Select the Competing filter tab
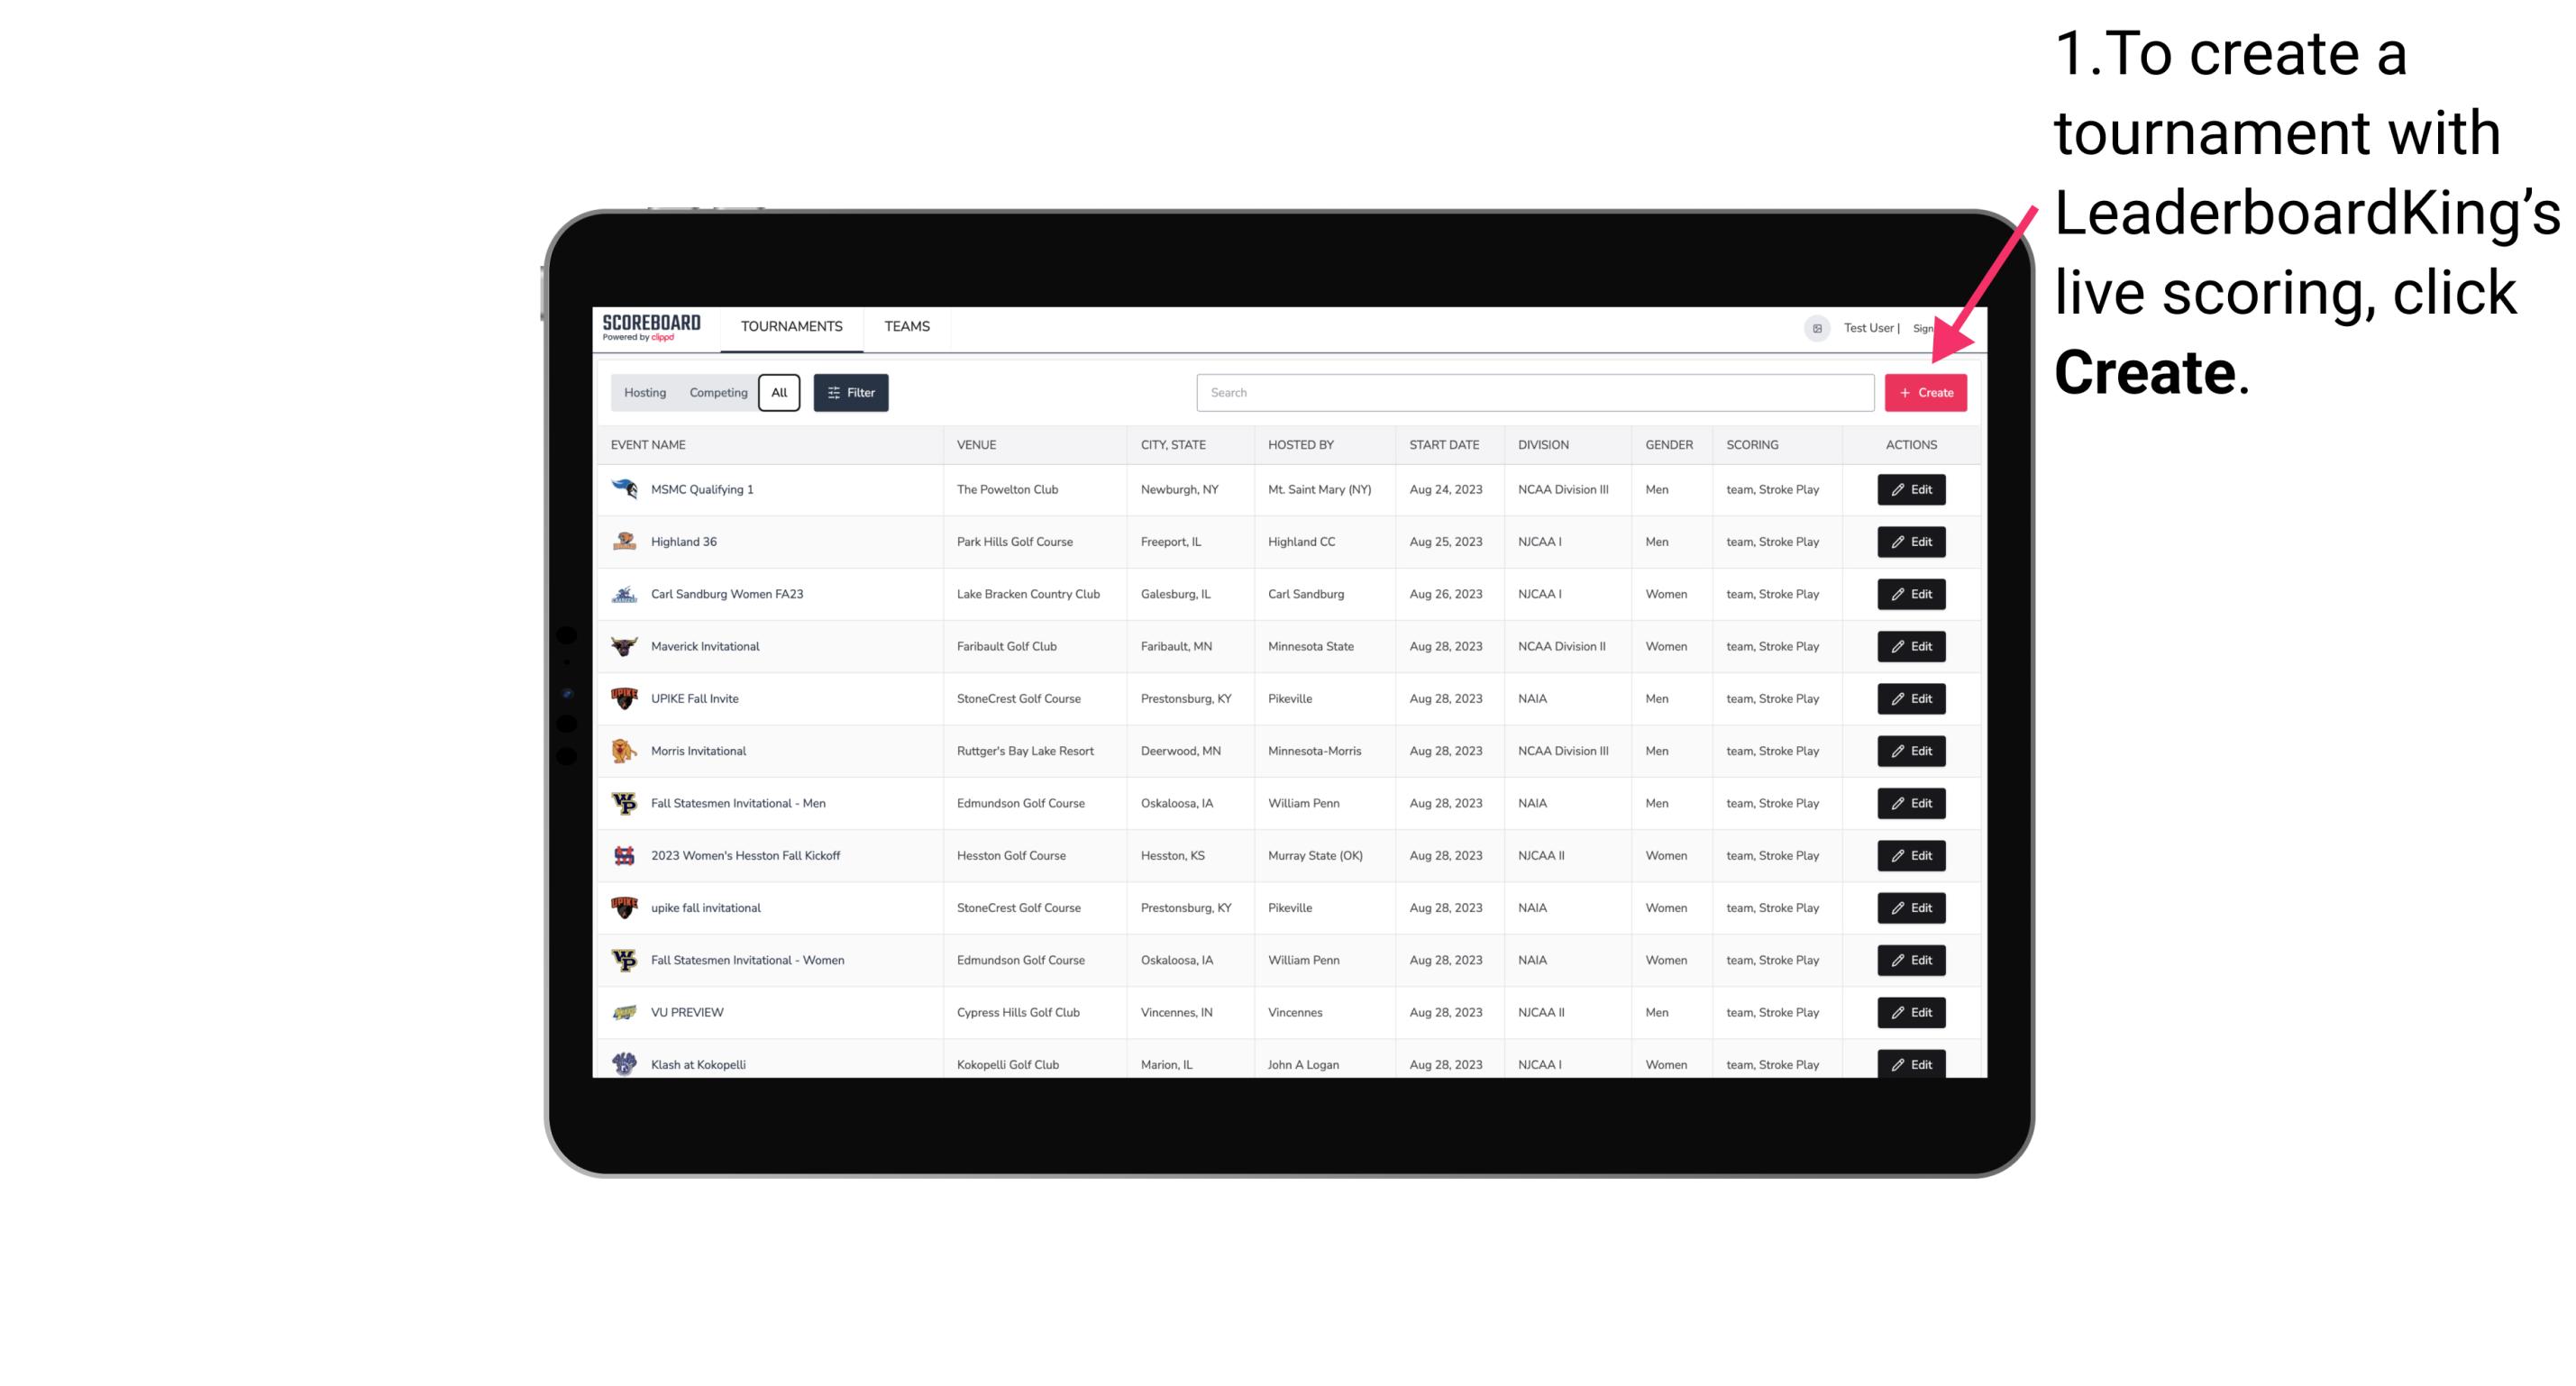This screenshot has height=1386, width=2576. (714, 393)
